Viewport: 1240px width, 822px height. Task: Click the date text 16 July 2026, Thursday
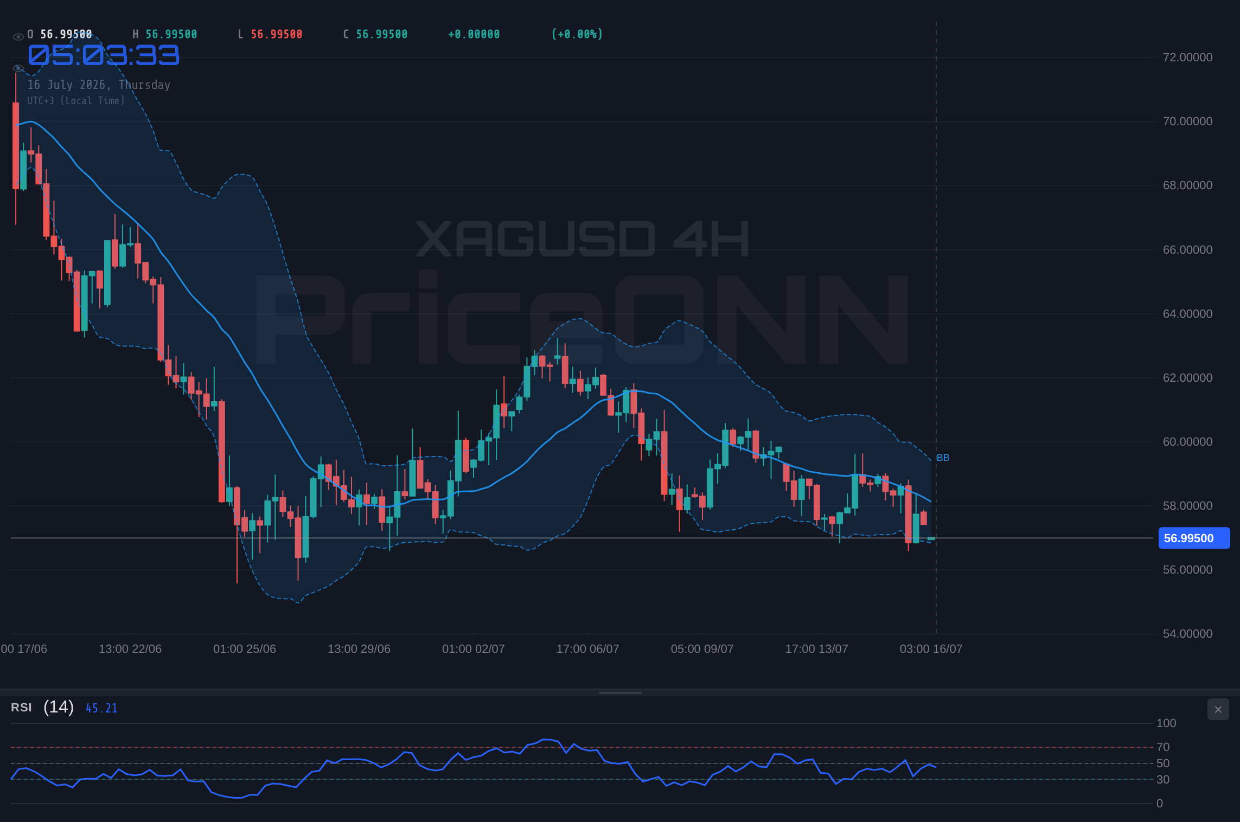click(x=99, y=85)
